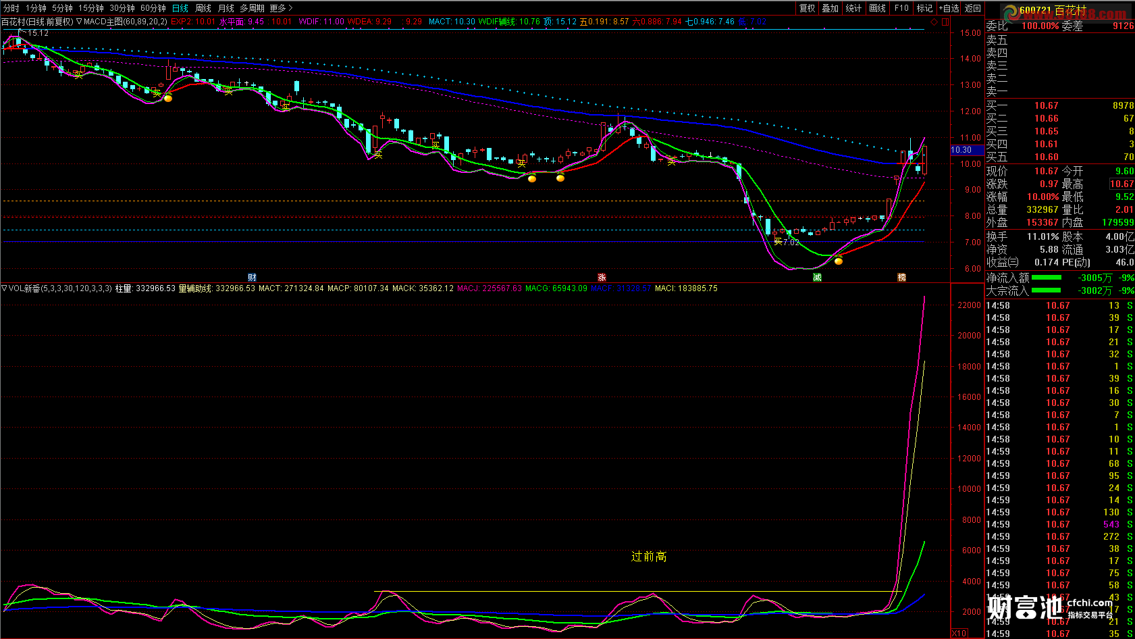Open the 统计 statistics tool
Screen dimensions: 1135x639
click(853, 8)
